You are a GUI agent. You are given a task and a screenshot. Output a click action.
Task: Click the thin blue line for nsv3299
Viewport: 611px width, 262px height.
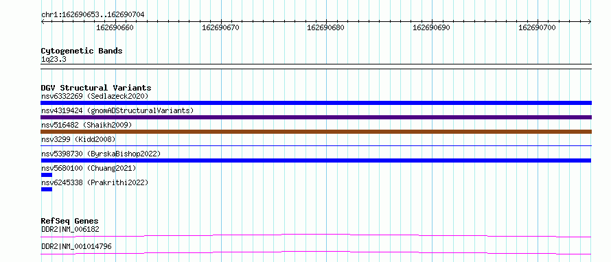click(316, 145)
